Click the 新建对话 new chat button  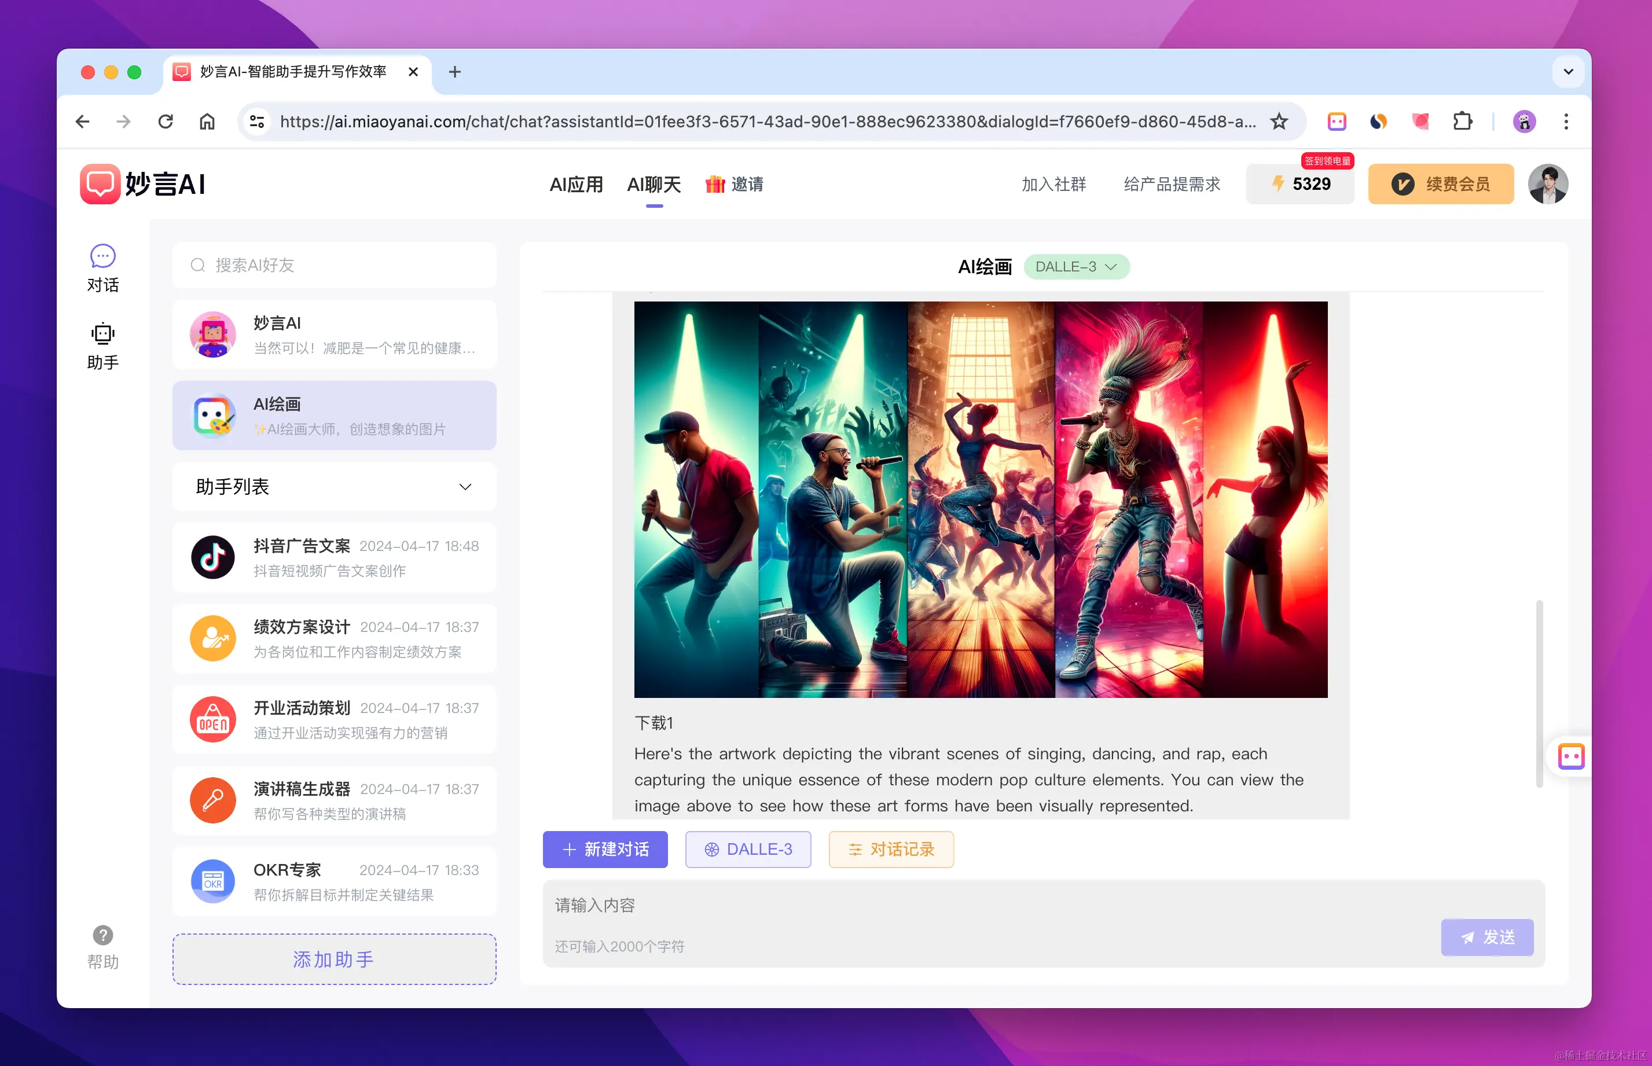click(605, 850)
